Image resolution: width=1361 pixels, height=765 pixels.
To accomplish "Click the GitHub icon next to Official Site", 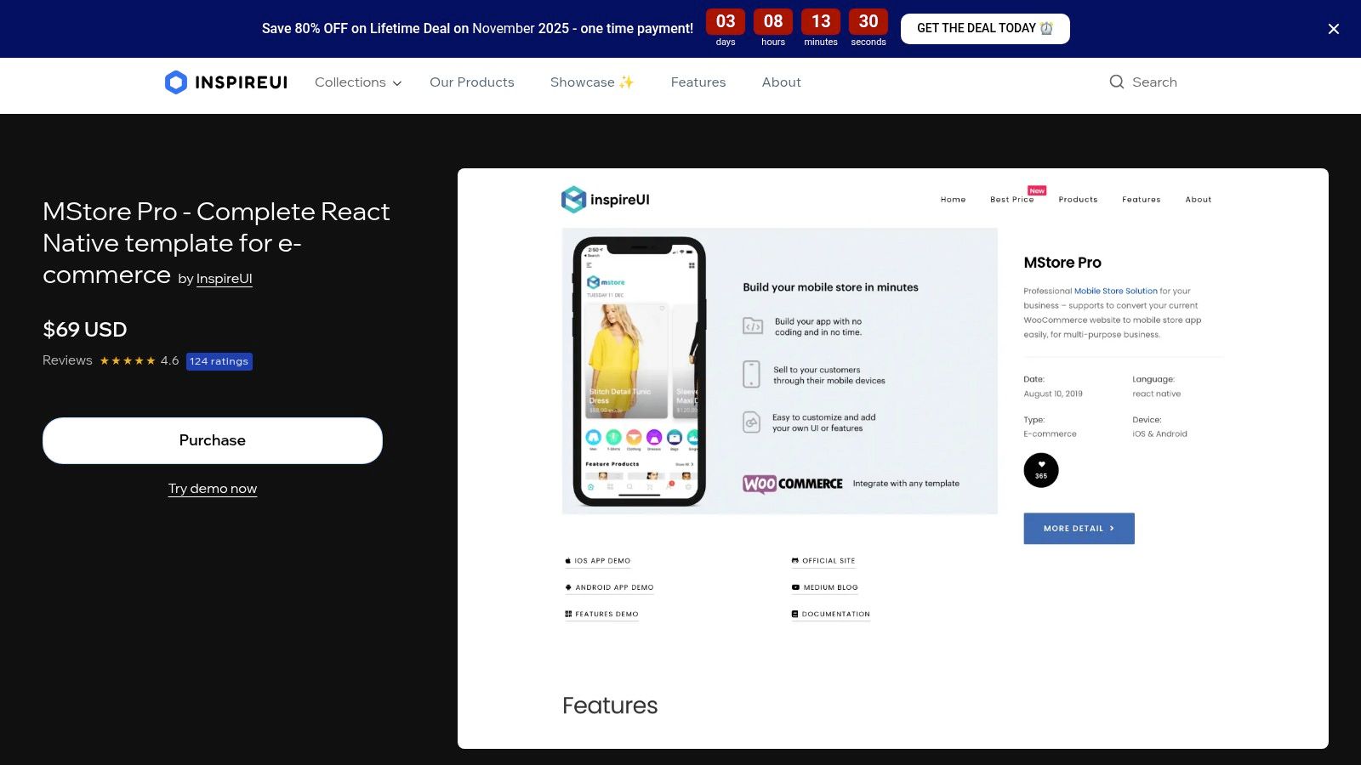I will click(796, 560).
